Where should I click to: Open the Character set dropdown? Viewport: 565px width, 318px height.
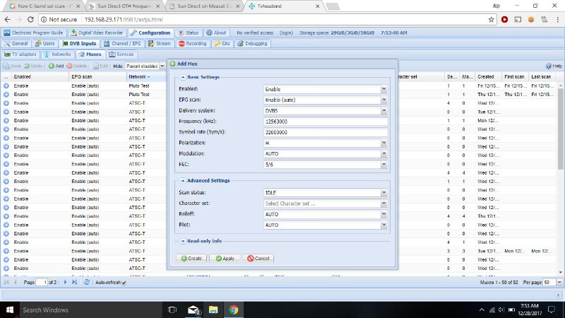(x=383, y=204)
